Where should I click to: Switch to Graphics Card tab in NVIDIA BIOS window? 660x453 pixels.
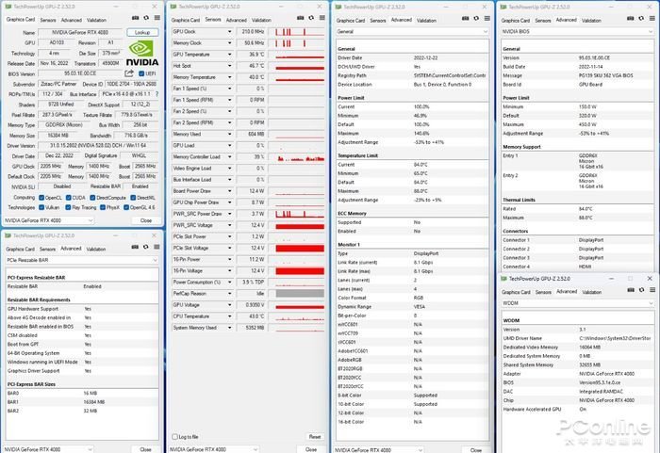pos(516,20)
